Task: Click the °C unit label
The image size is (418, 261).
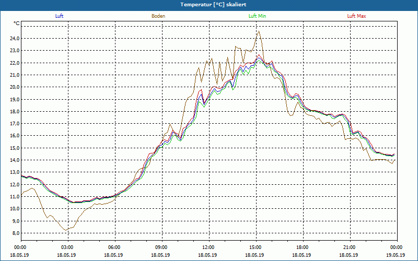Action: [17, 23]
